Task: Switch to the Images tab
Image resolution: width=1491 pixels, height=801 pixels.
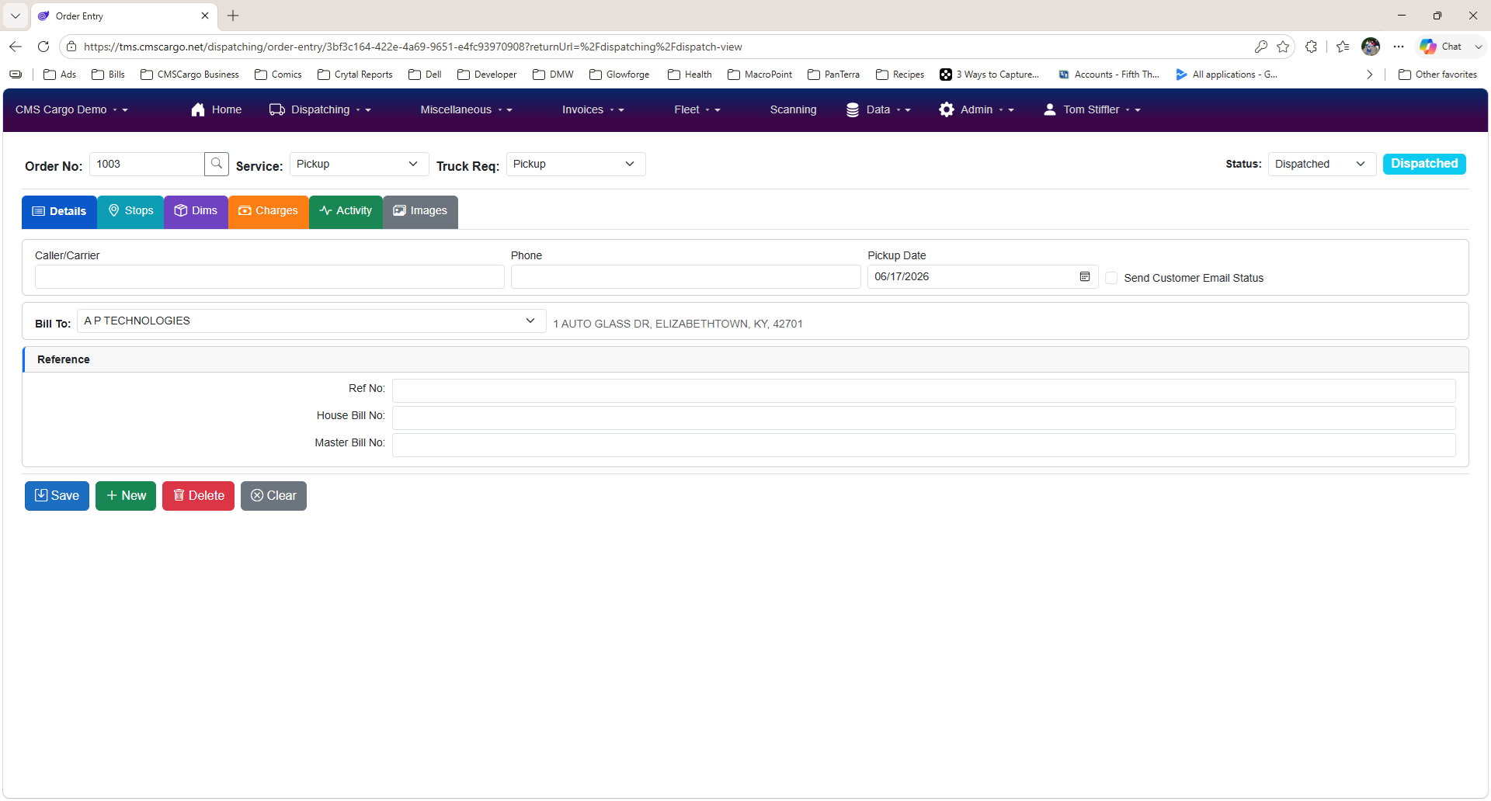Action: 420,211
